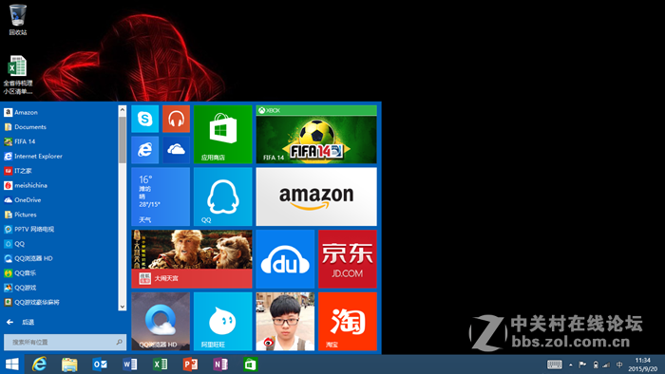Viewport: 665px width, 374px height.
Task: Open Excel from the taskbar
Action: click(x=160, y=365)
